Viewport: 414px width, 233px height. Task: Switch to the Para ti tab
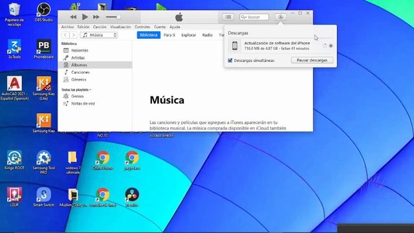point(169,35)
